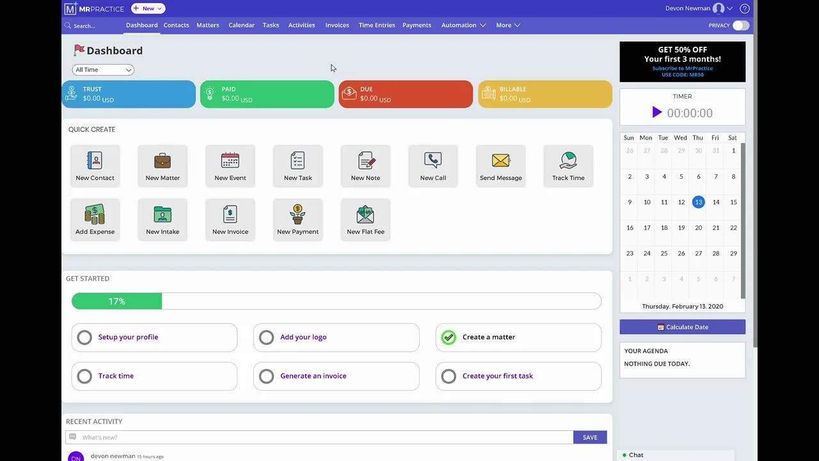
Task: Click the comment icon in What's new field
Action: point(72,437)
